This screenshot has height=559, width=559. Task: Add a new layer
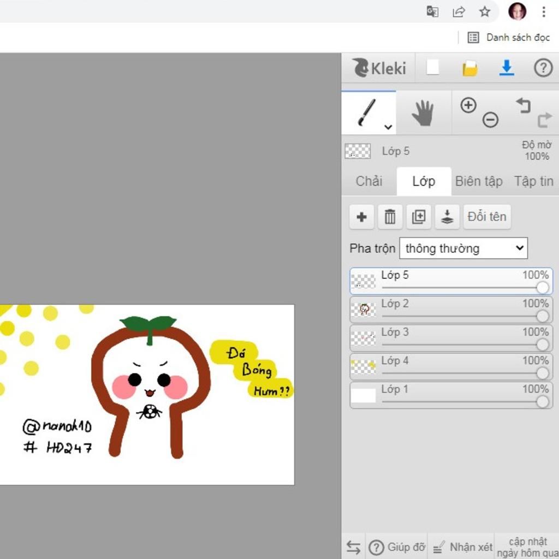point(361,217)
